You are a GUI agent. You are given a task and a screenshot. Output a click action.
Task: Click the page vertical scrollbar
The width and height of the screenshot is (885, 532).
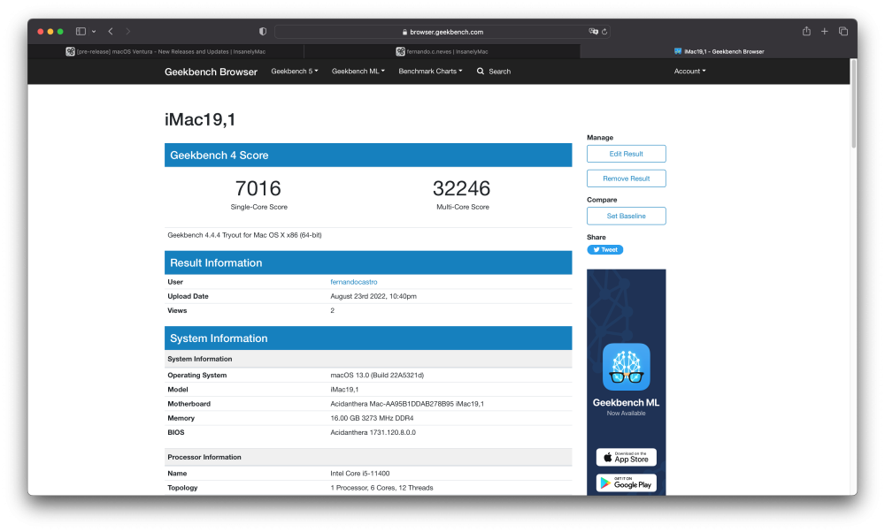click(853, 103)
